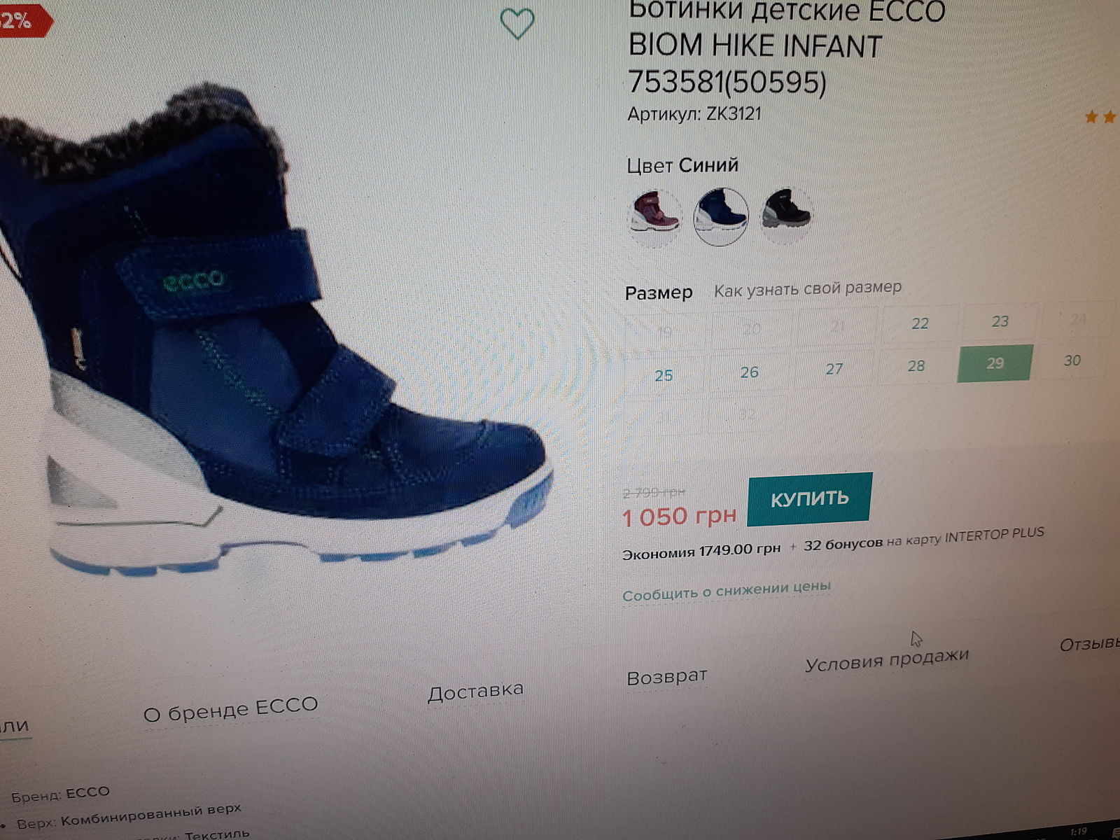This screenshot has width=1120, height=840.
Task: Choose size 25
Action: tap(664, 376)
